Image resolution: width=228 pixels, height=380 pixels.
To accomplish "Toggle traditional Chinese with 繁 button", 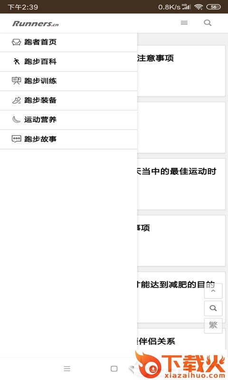I will pos(213,325).
